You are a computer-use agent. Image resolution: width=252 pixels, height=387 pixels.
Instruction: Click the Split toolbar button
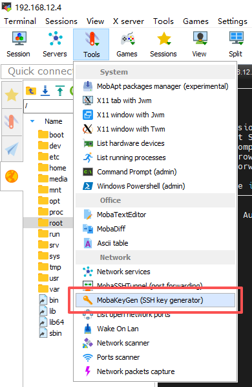coord(236,45)
